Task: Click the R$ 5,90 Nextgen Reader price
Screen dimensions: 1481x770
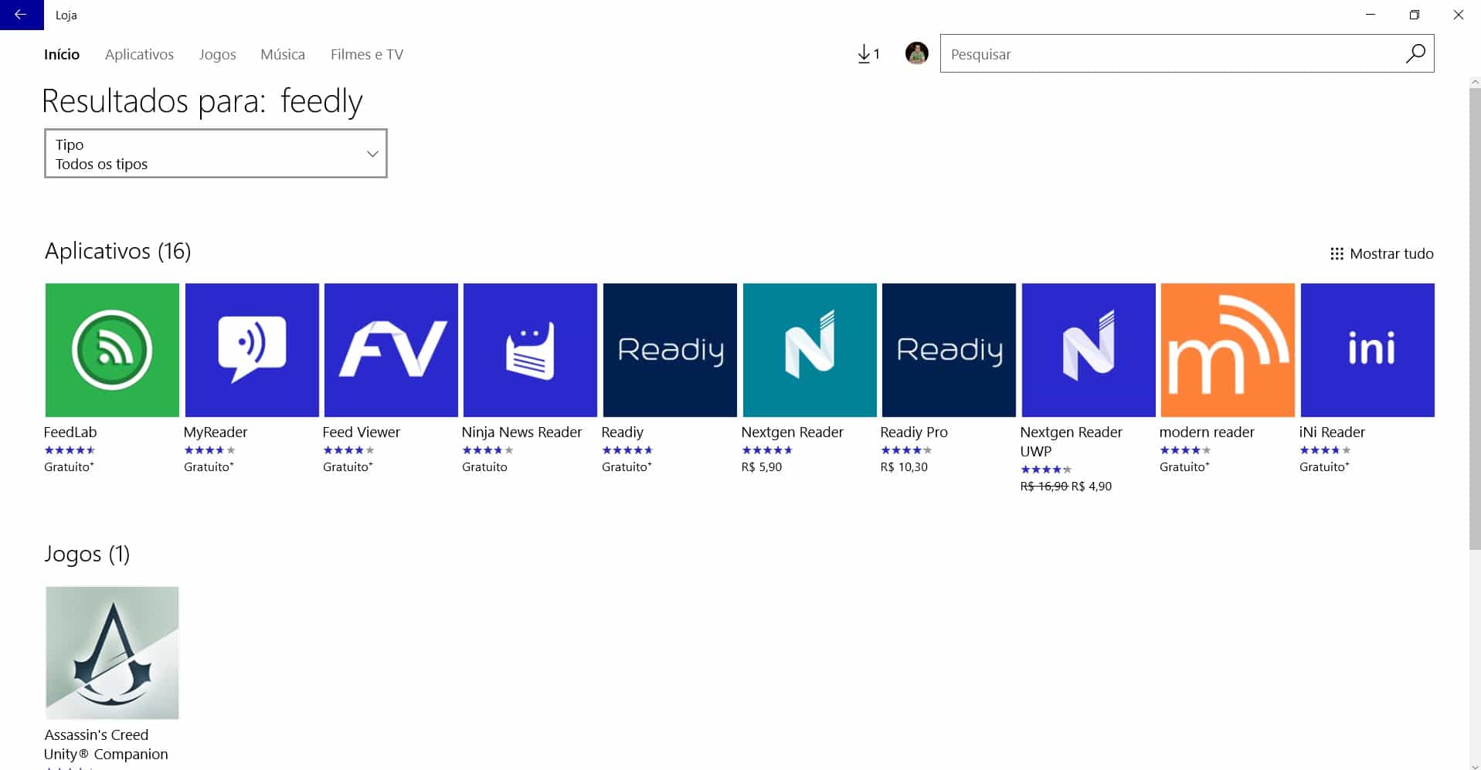Action: pyautogui.click(x=762, y=466)
